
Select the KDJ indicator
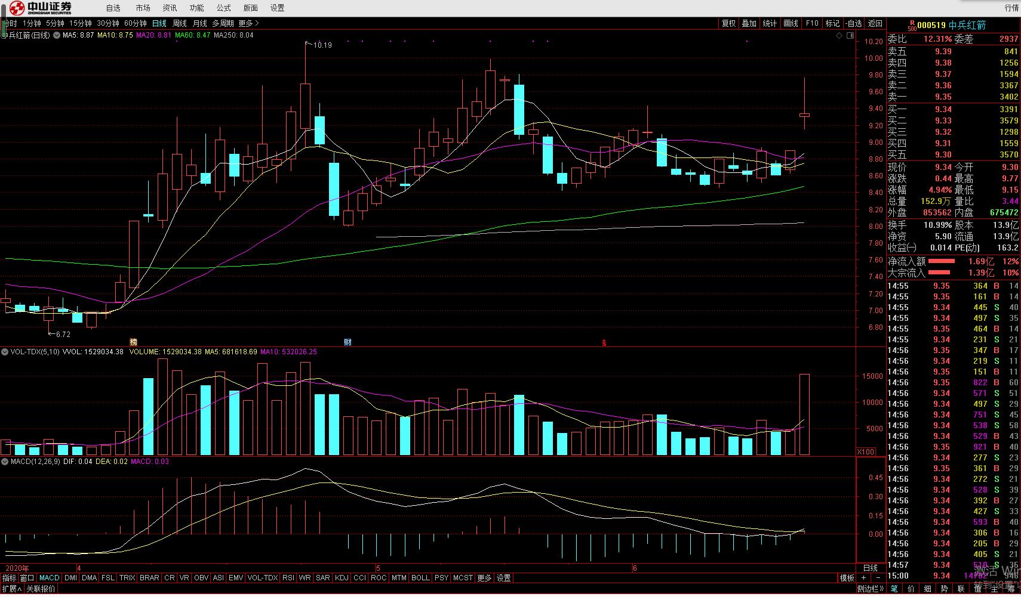342,578
